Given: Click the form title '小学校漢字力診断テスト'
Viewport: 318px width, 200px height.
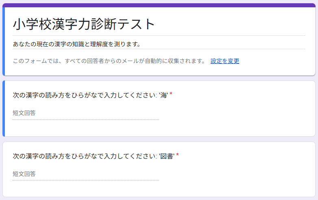Looking at the screenshot, I should 84,24.
